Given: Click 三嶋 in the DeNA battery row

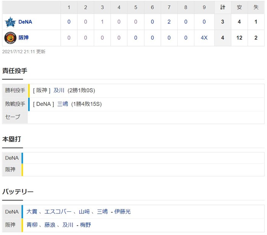Looking at the screenshot, I should [102, 212].
